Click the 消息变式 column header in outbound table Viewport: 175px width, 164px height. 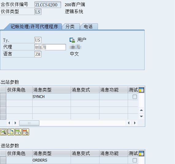[85, 90]
